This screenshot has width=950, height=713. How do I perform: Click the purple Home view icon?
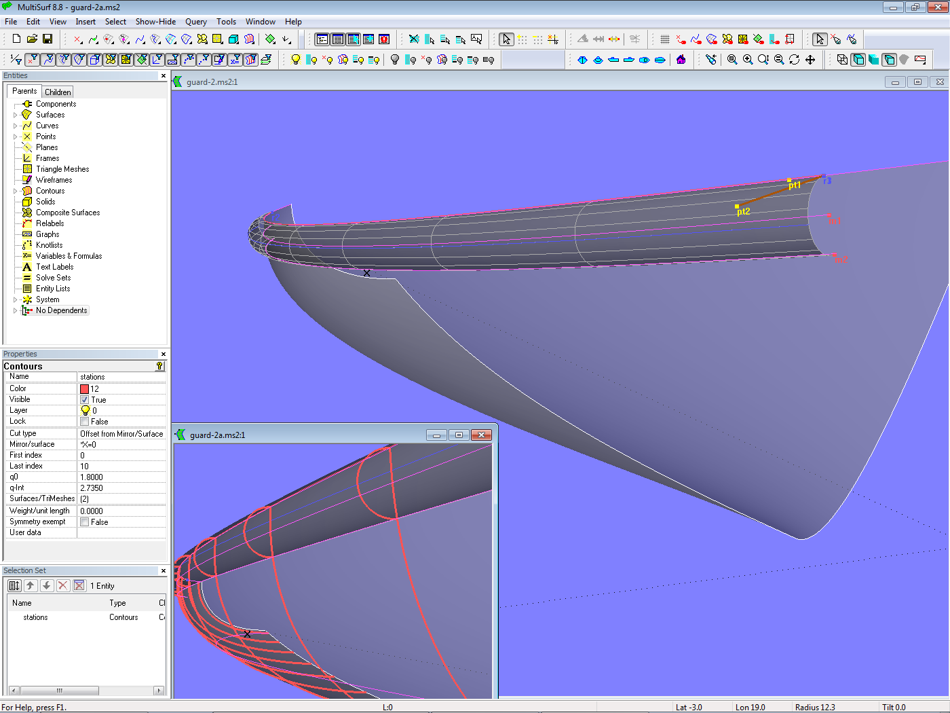[681, 60]
